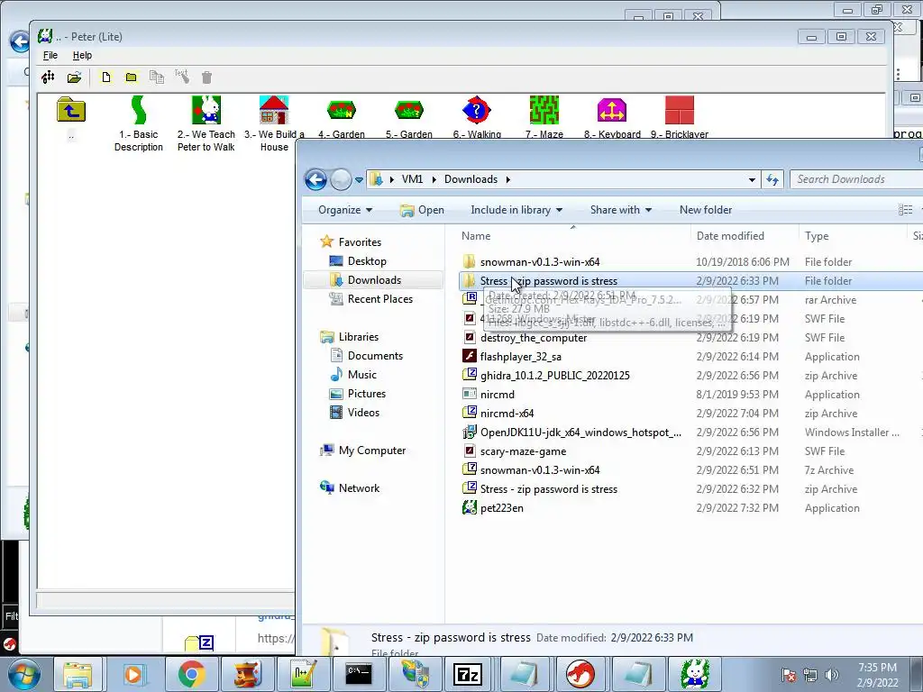Click the new blank file icon in Peter toolbar

tap(106, 77)
